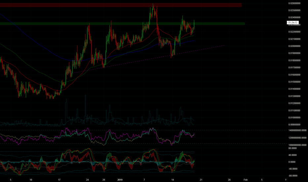
Task: Click the 1200000000.0000 indicator scale label
Action: point(297,138)
